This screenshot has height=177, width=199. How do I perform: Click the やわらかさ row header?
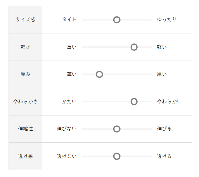coord(25,102)
